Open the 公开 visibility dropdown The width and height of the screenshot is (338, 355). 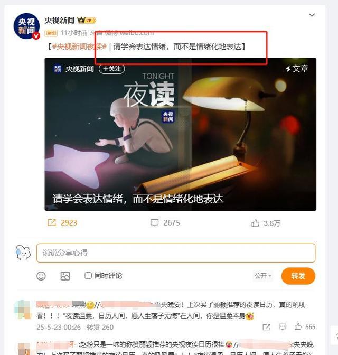coord(263,276)
